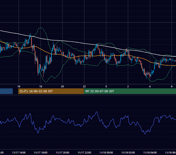Click the "11/18 04:00" date label on the bottom axis

click(150, 152)
